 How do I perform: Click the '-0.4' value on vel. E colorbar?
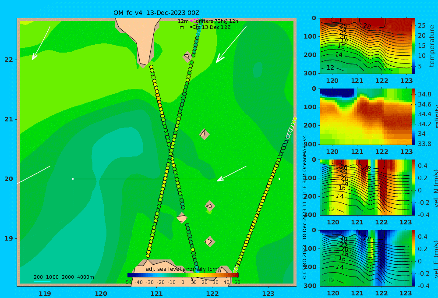[424, 286]
